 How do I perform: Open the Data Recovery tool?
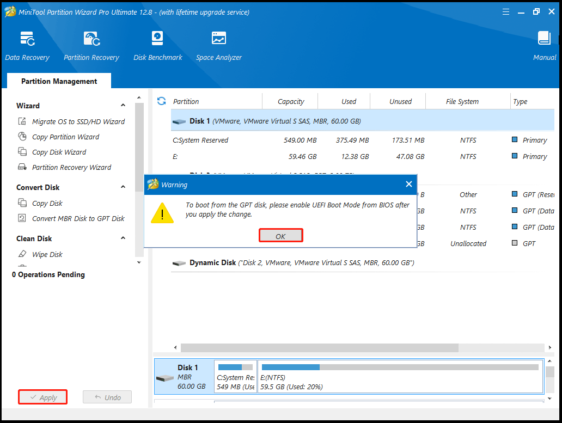[x=27, y=46]
